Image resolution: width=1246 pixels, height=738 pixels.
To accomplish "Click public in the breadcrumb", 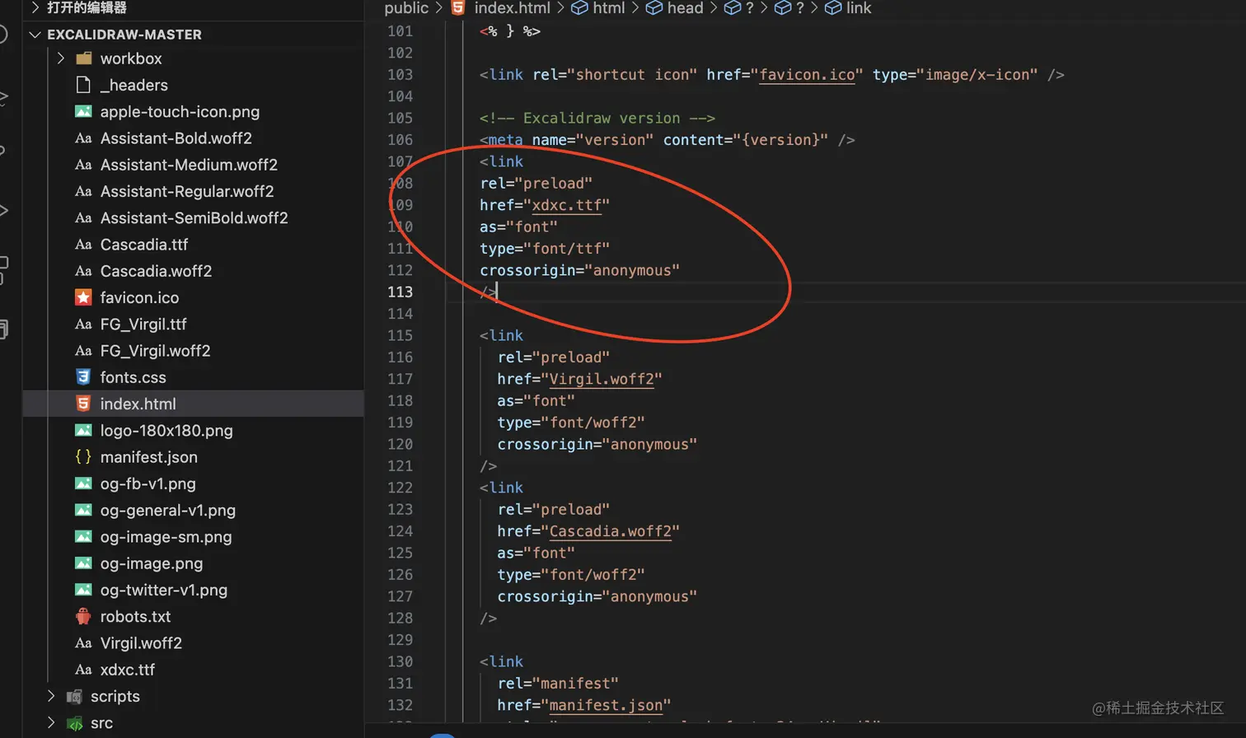I will [x=406, y=7].
